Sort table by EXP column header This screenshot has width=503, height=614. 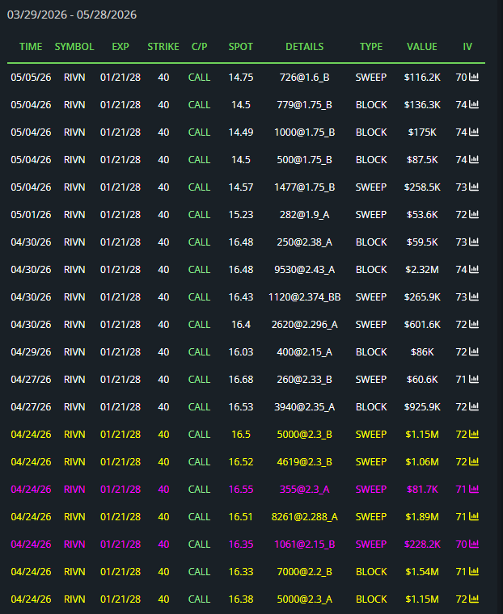[120, 47]
